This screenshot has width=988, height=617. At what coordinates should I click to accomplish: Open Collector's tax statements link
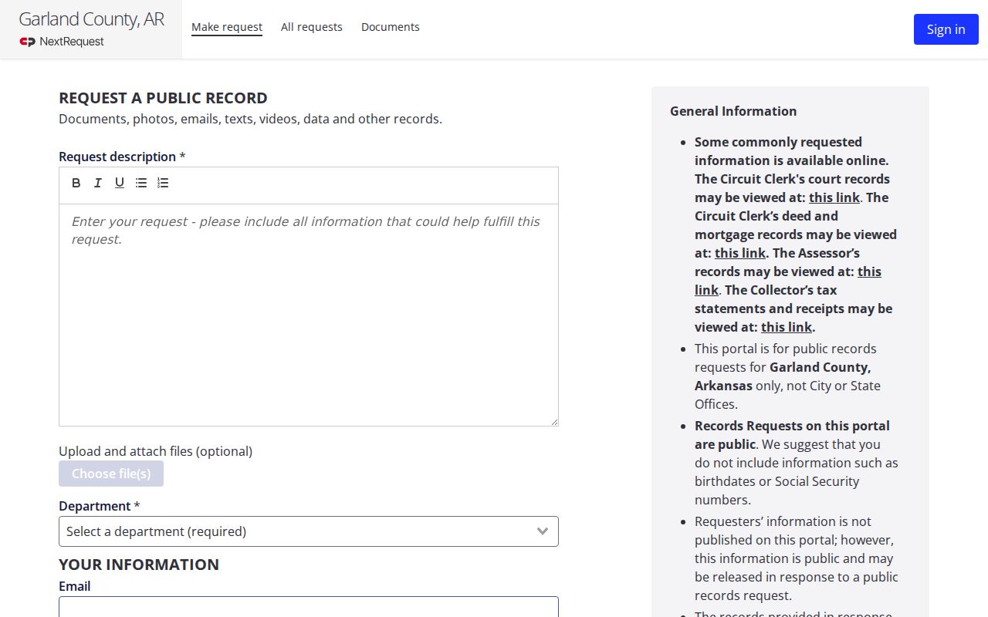787,327
